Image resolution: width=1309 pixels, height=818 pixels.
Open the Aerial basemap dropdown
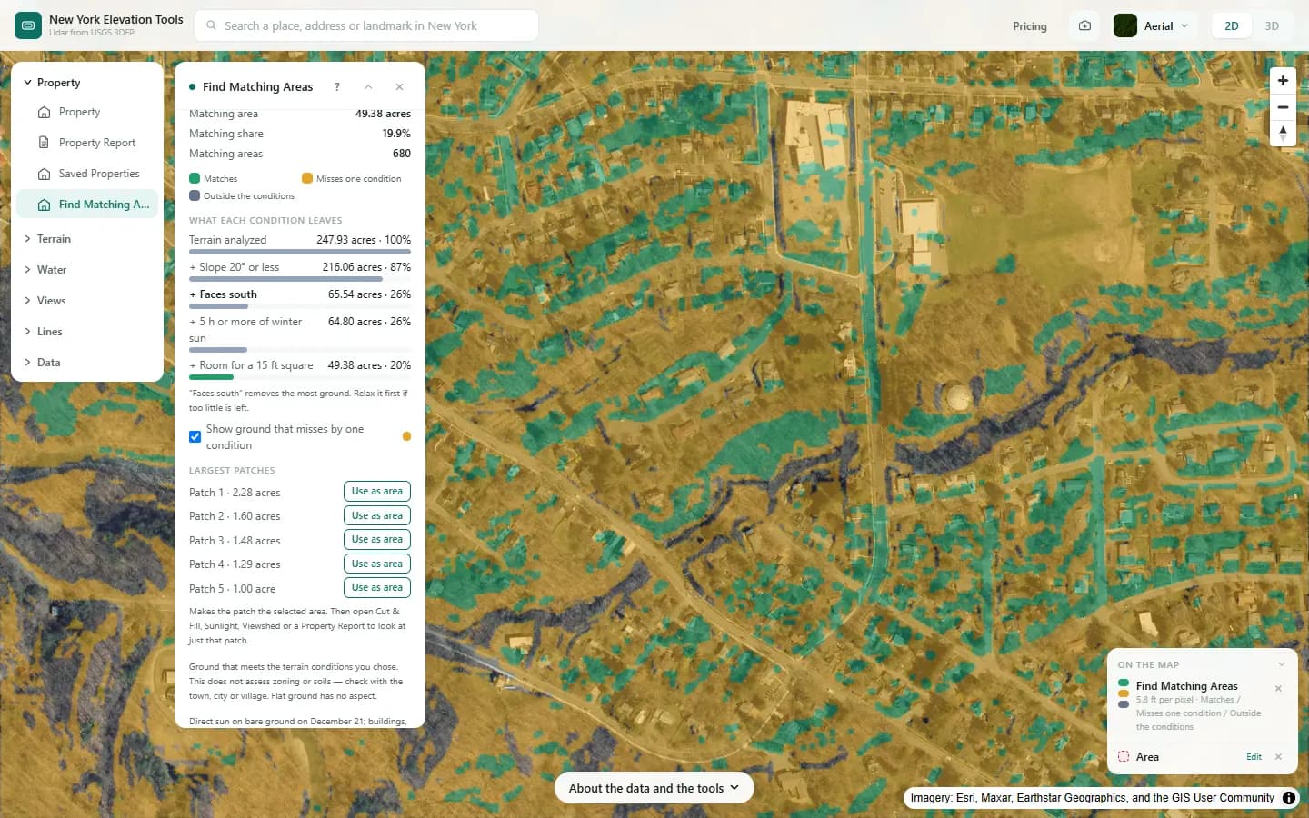pos(1154,26)
